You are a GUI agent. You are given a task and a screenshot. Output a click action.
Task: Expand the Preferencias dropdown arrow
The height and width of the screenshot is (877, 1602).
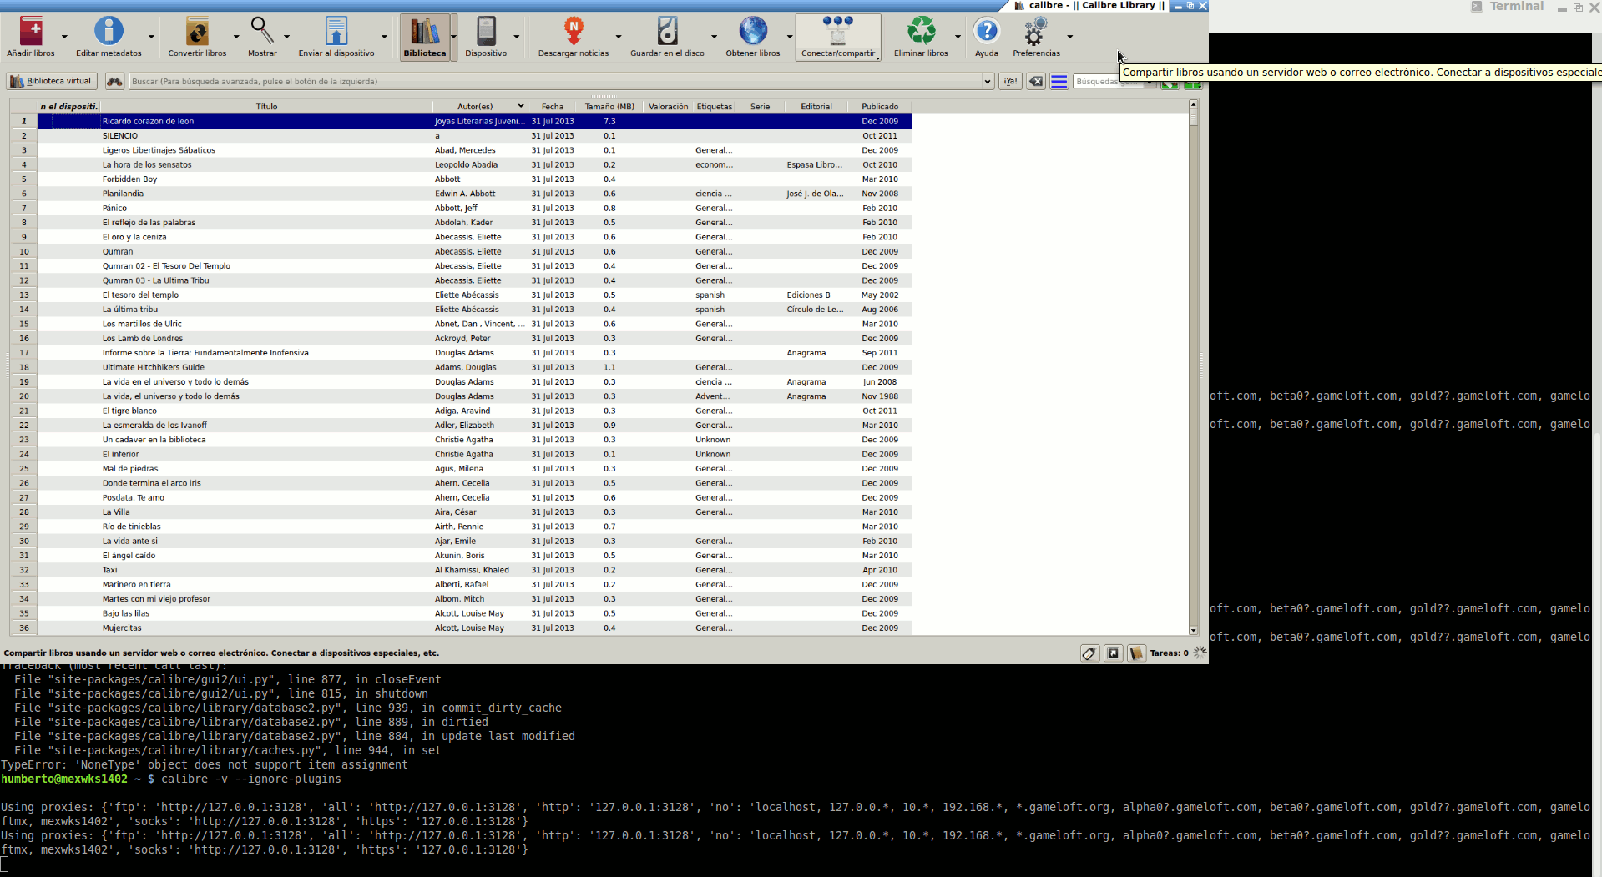(1069, 37)
